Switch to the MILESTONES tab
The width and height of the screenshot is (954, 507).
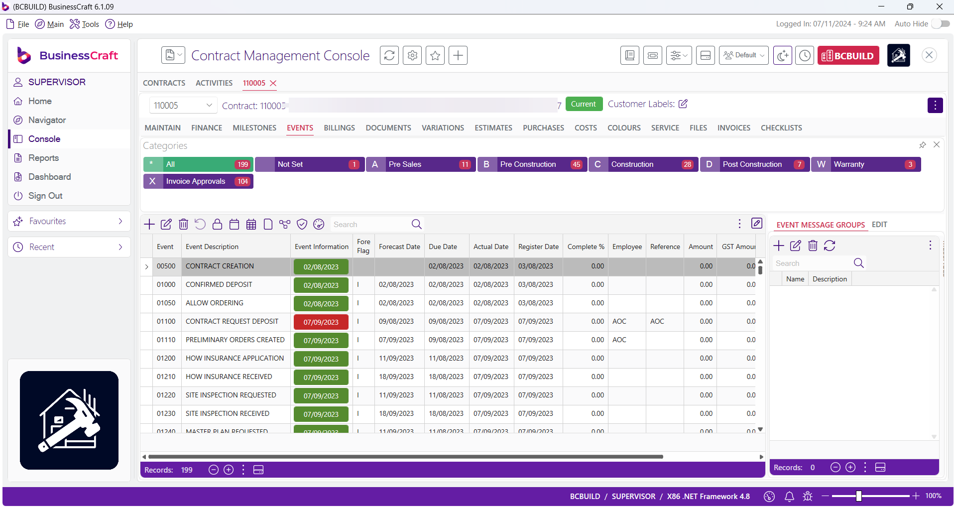point(254,128)
